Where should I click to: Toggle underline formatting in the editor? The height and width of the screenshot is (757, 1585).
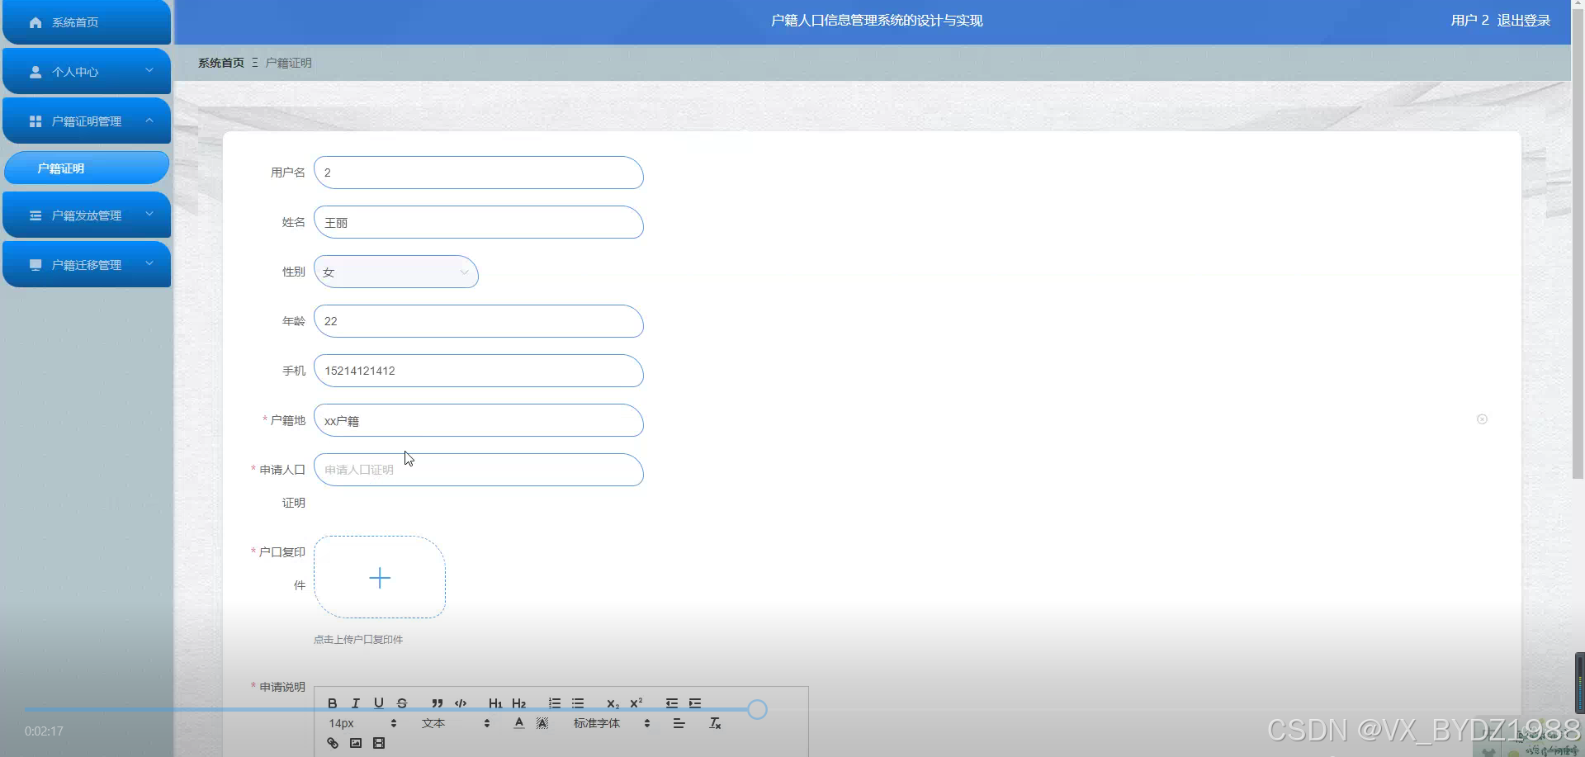tap(378, 703)
